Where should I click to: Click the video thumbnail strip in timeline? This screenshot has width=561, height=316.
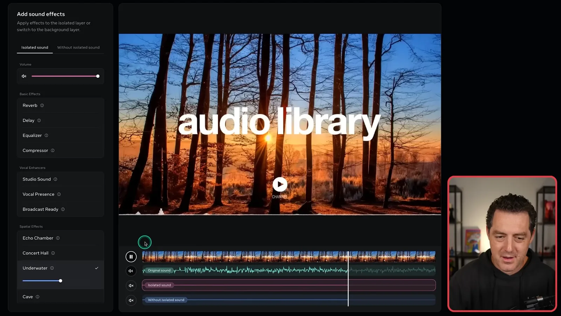click(x=289, y=257)
